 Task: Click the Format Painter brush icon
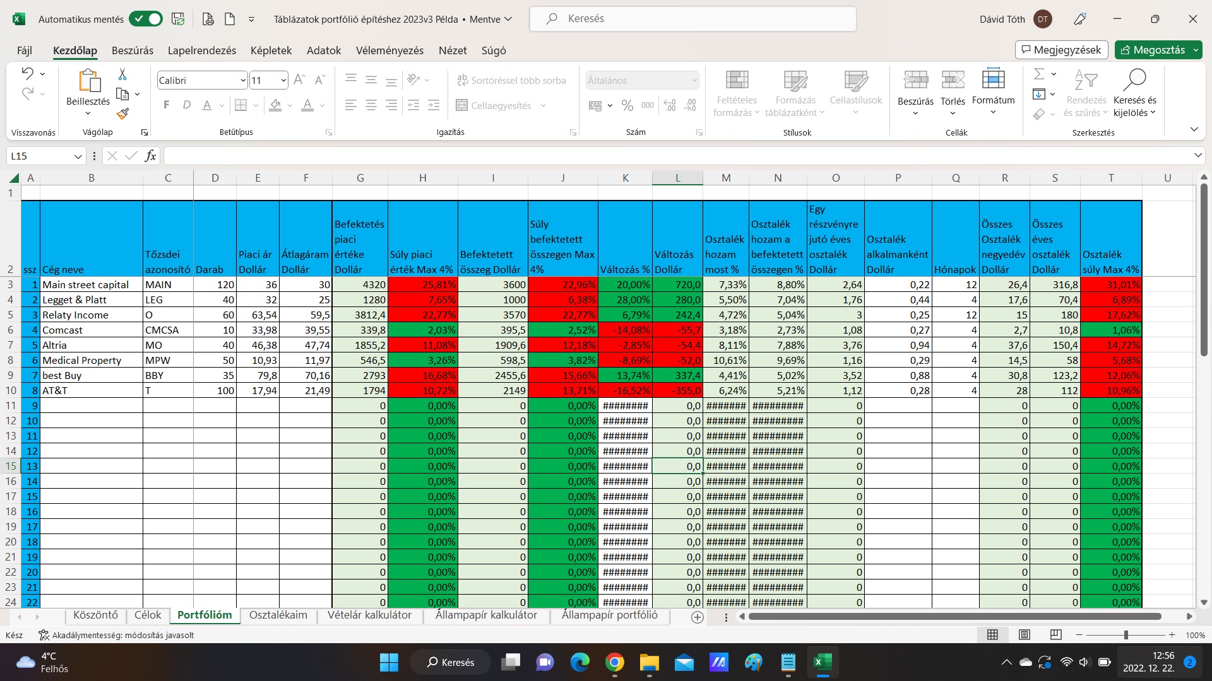[x=122, y=113]
